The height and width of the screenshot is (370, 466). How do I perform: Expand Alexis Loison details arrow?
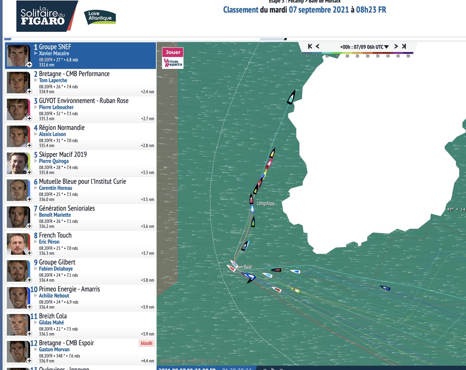(35, 134)
